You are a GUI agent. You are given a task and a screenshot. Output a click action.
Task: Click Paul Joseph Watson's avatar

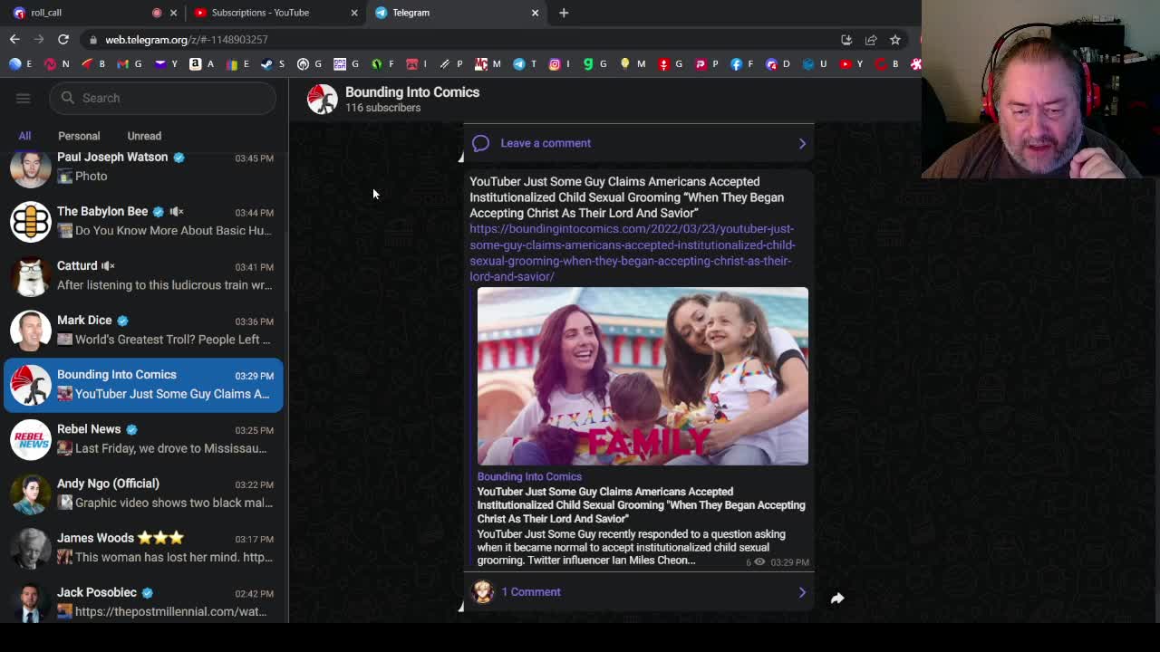click(x=31, y=168)
